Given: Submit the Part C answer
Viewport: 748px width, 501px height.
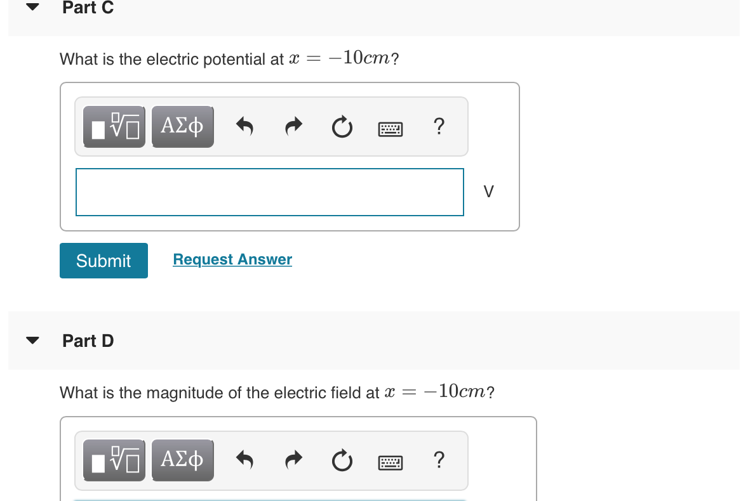Looking at the screenshot, I should click(x=104, y=261).
